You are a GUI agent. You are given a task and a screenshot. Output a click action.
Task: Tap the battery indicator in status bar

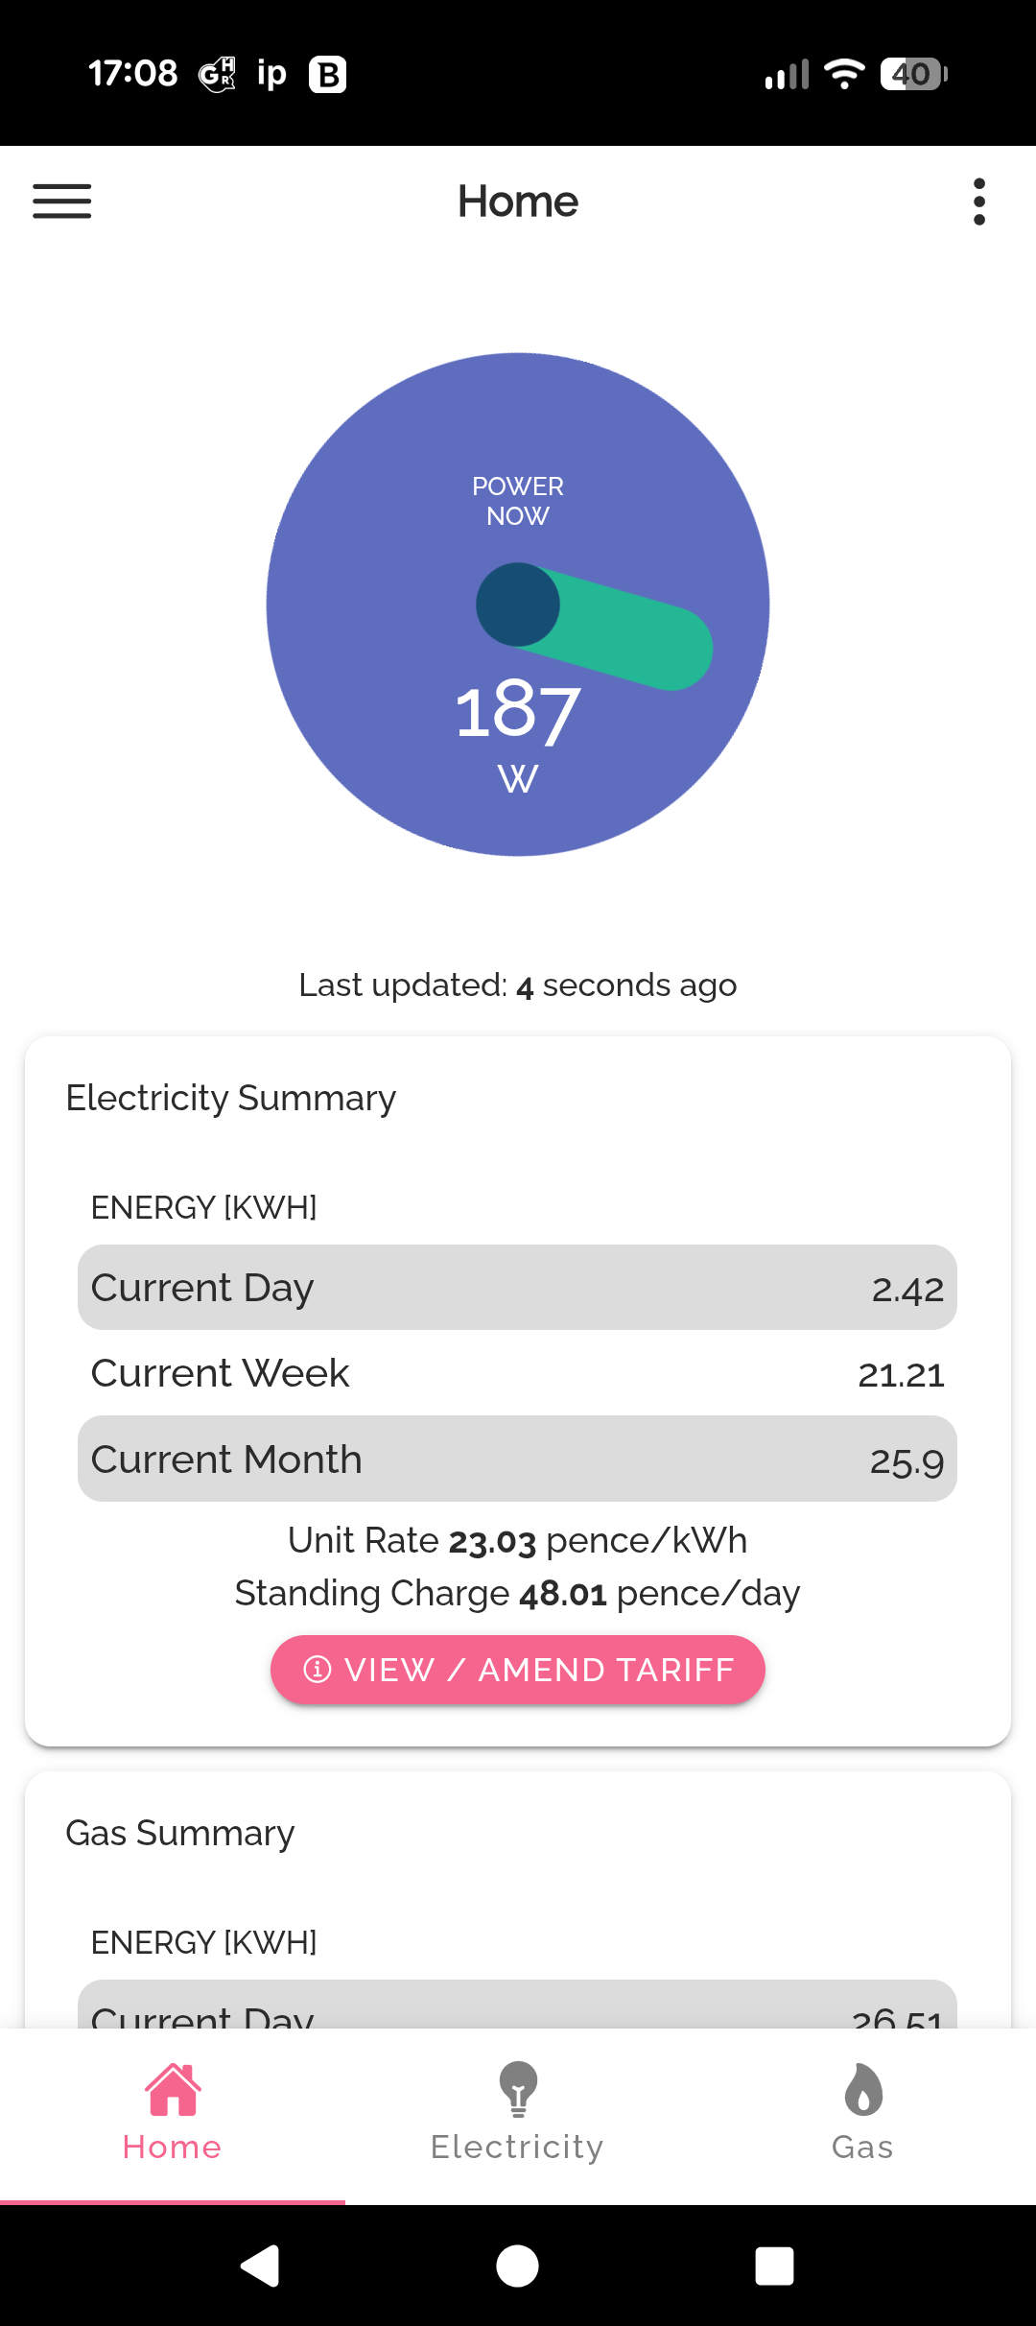(913, 74)
